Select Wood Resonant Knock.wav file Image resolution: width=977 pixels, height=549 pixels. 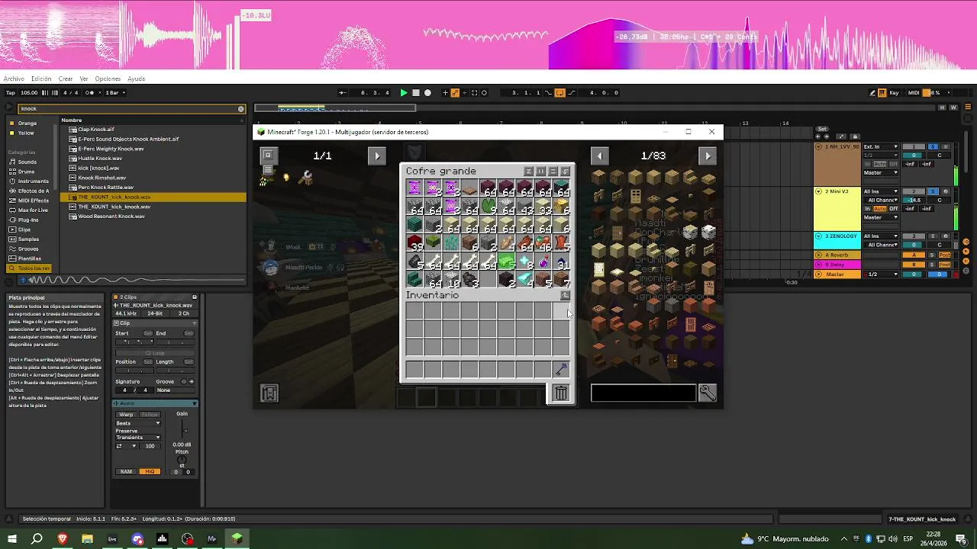[111, 216]
